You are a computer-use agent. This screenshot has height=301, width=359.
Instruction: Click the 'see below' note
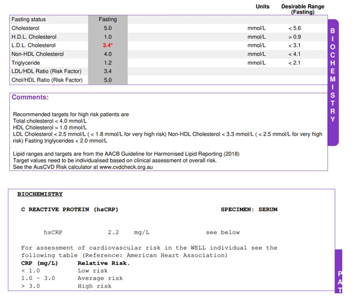(223, 232)
